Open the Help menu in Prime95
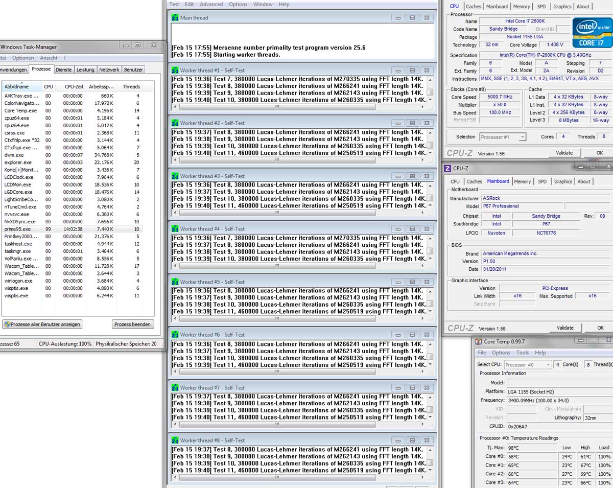The image size is (613, 488). click(284, 4)
